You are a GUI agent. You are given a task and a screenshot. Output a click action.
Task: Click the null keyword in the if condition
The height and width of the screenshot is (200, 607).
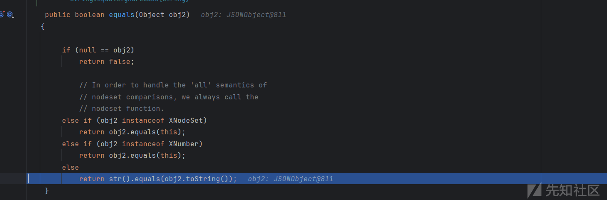click(88, 50)
